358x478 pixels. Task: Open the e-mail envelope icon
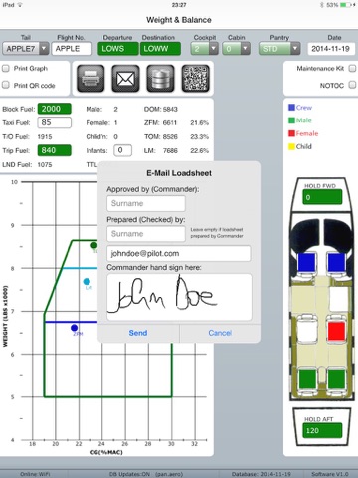pos(125,79)
